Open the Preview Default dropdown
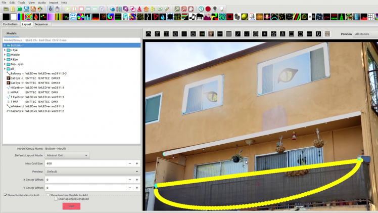This screenshot has width=378, height=213. click(92, 172)
